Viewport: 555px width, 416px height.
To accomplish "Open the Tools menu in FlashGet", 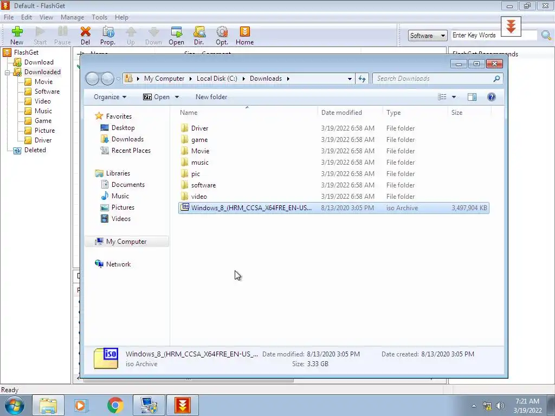I will pos(99,17).
